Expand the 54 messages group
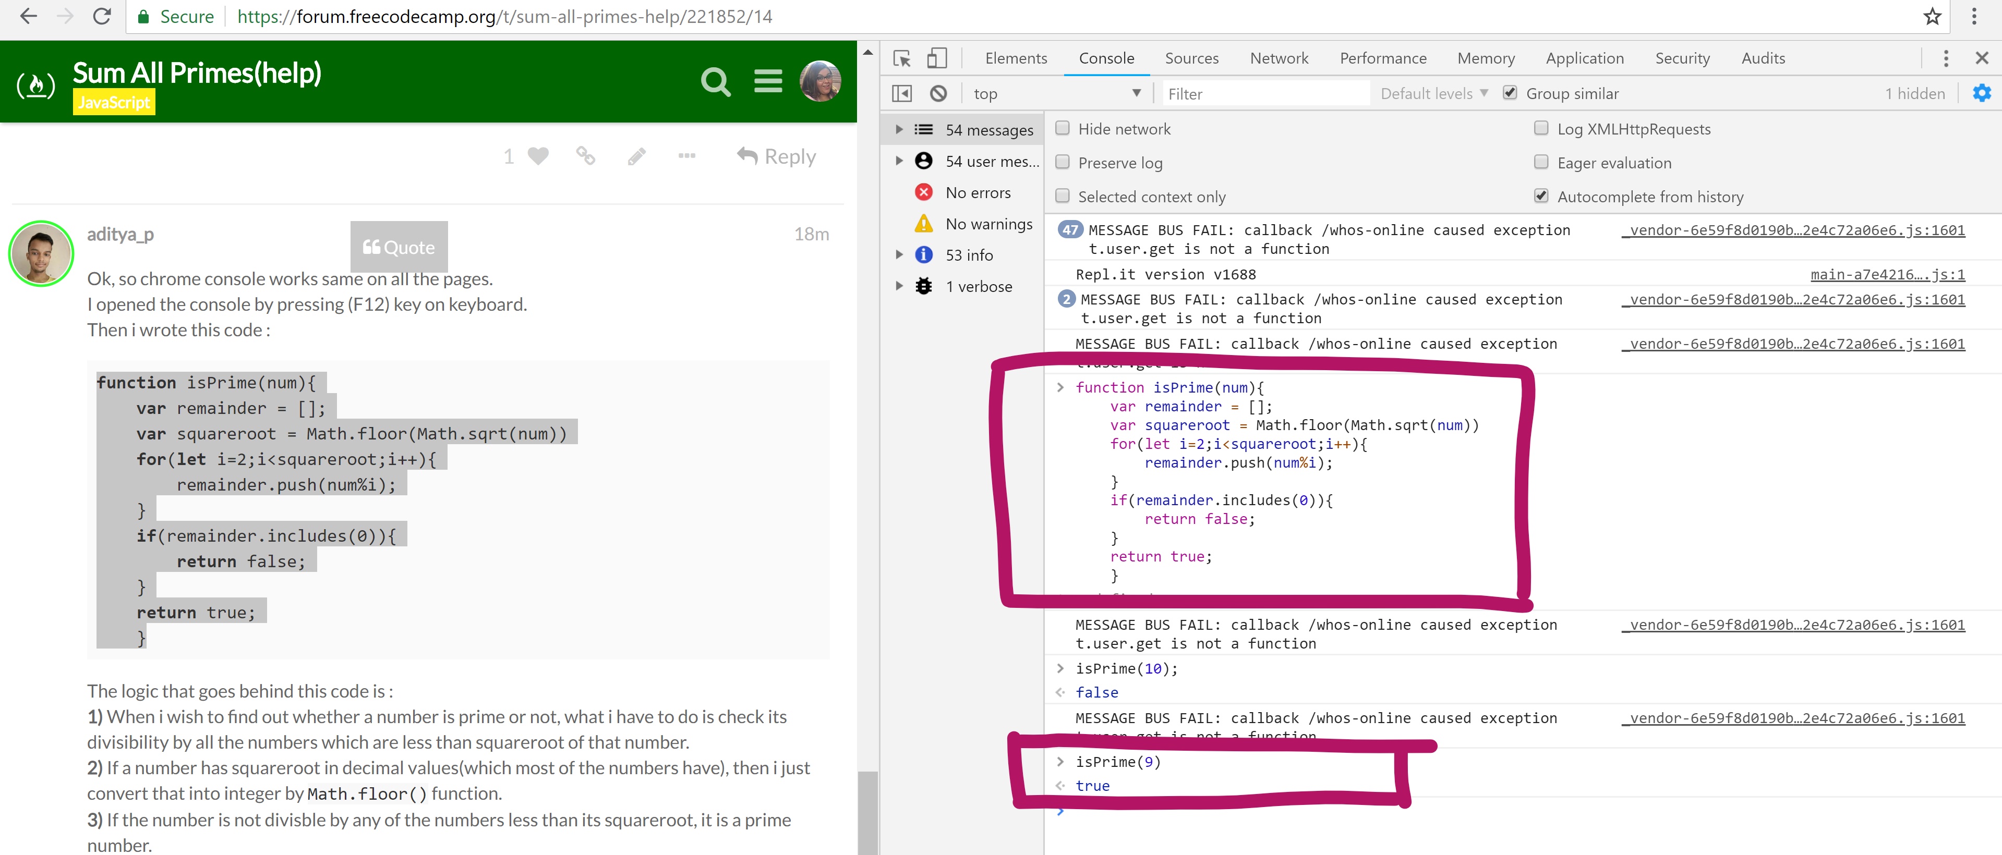 click(899, 130)
